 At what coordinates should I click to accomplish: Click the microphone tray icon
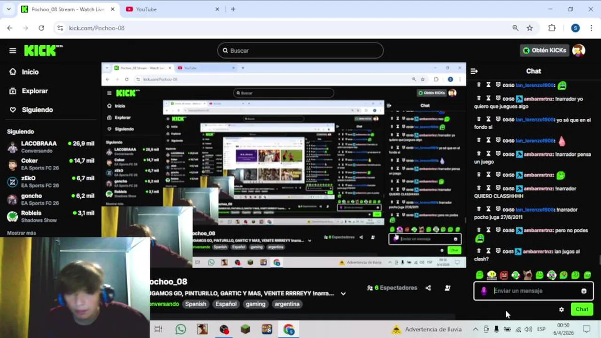496,330
